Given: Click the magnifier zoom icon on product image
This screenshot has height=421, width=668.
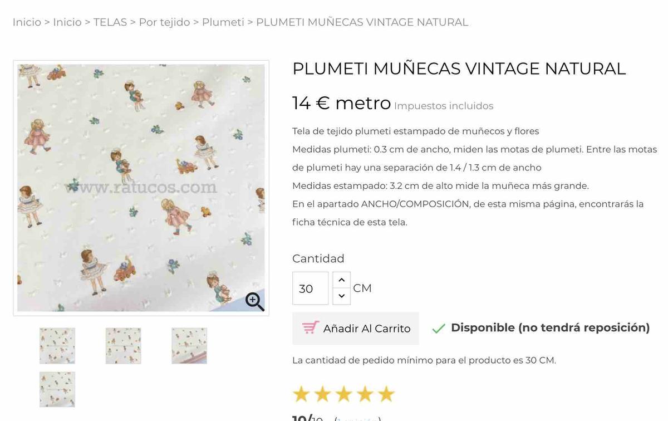Looking at the screenshot, I should 254,301.
